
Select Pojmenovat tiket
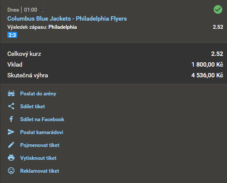40,145
